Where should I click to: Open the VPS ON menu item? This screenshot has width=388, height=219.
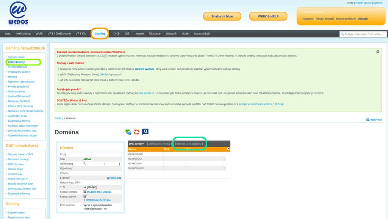pos(81,34)
